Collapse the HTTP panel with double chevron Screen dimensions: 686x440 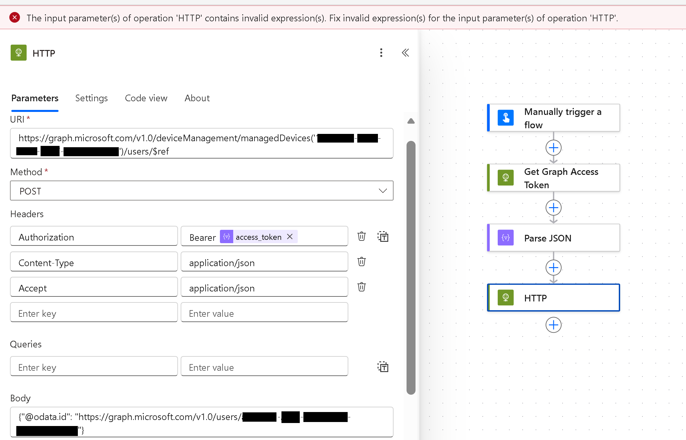[x=405, y=53]
